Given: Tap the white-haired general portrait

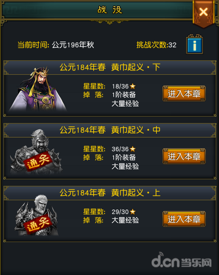Looking at the screenshot, I should tap(37, 215).
